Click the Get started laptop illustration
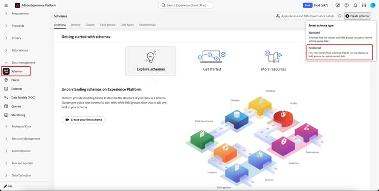 point(212,57)
